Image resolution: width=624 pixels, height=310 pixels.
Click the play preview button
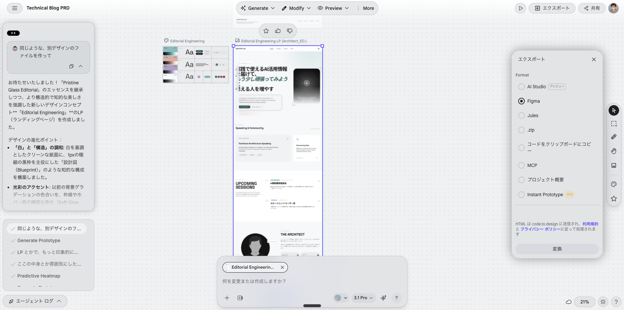coord(520,8)
